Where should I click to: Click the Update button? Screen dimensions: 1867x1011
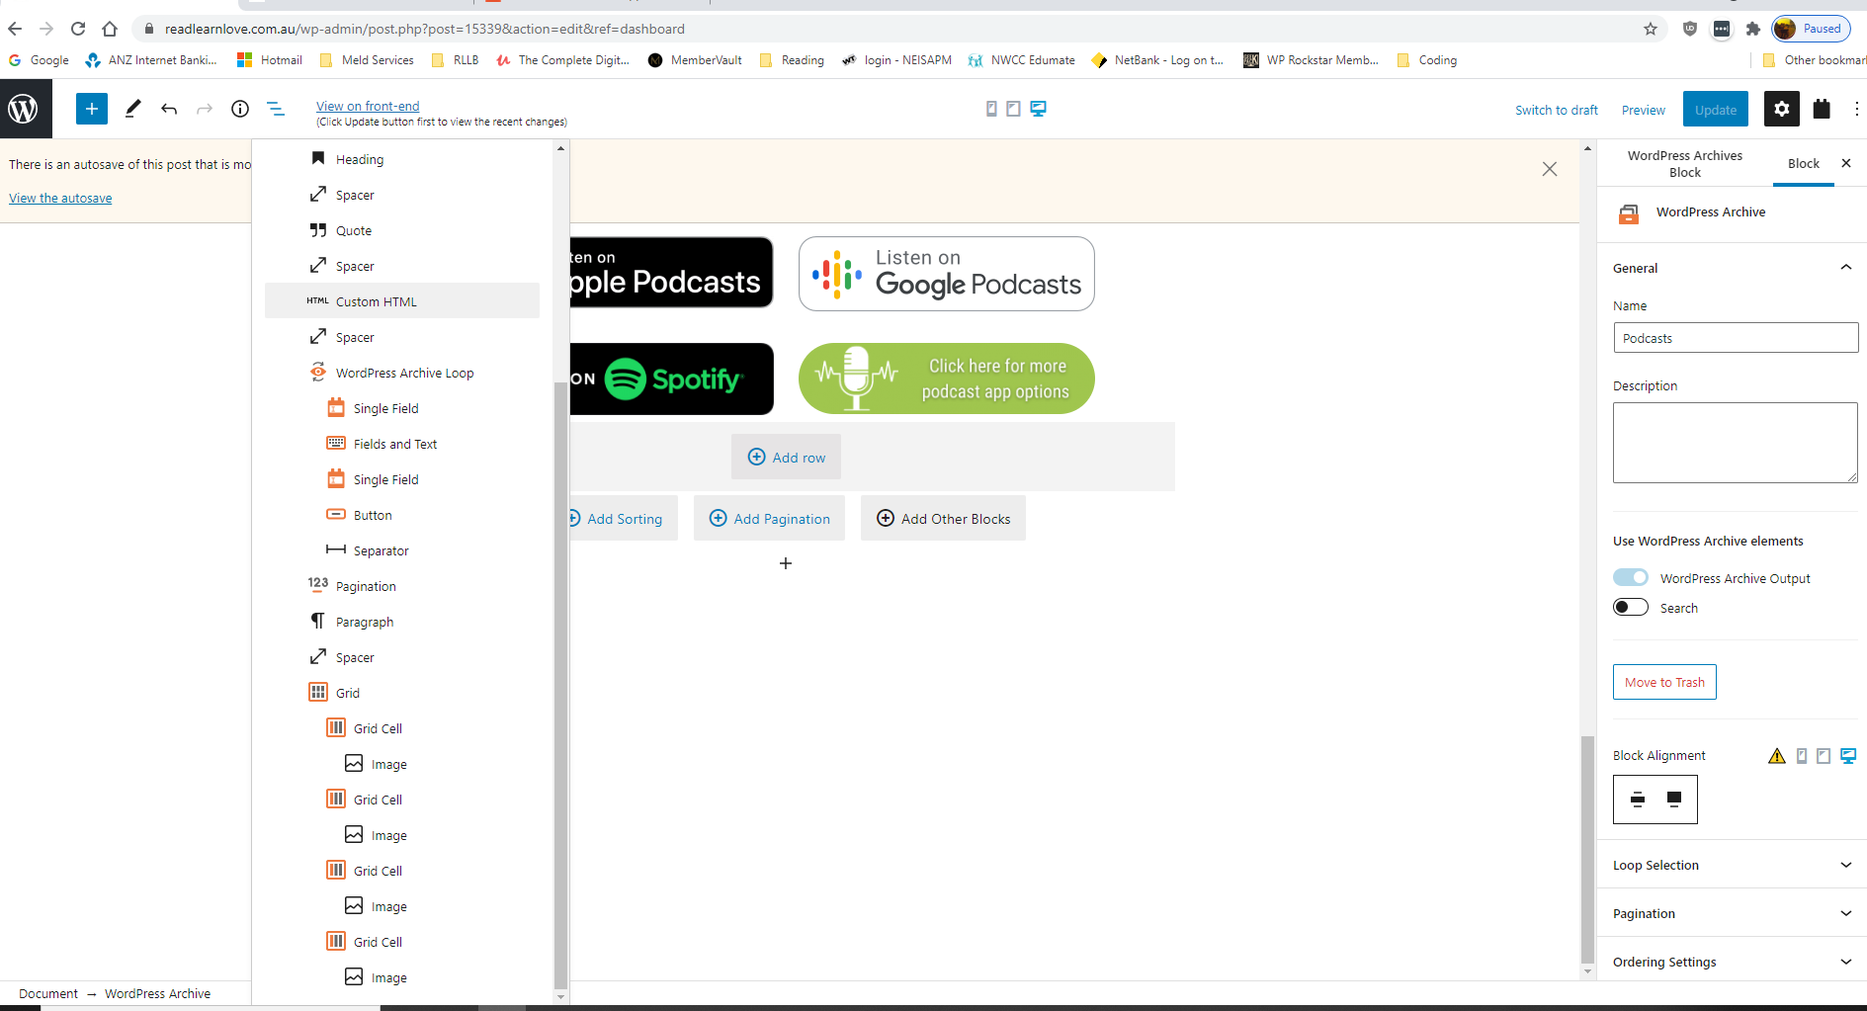pyautogui.click(x=1716, y=109)
